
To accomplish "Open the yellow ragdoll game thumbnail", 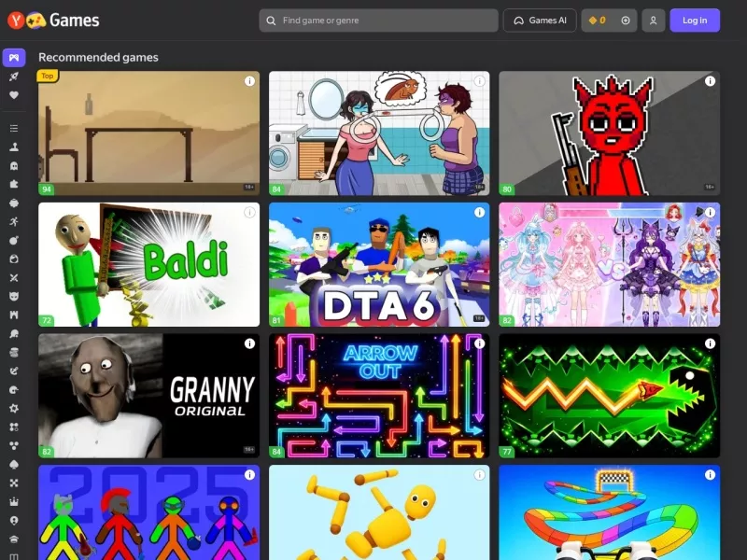I will point(379,512).
